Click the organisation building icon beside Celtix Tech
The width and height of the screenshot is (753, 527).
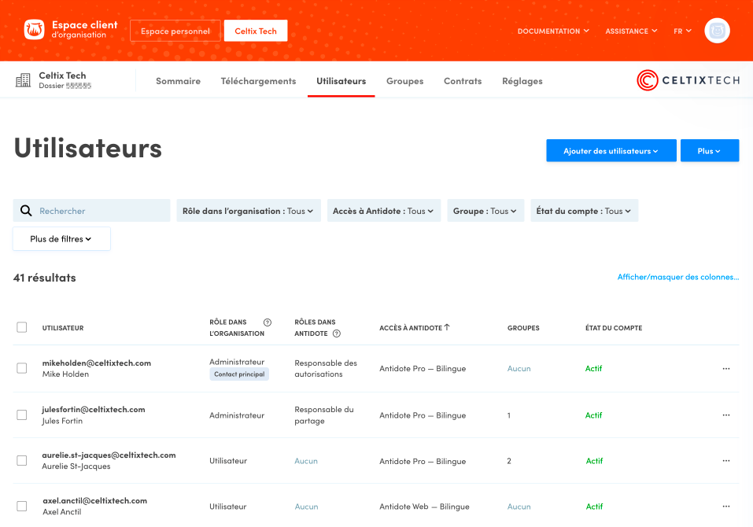[22, 80]
